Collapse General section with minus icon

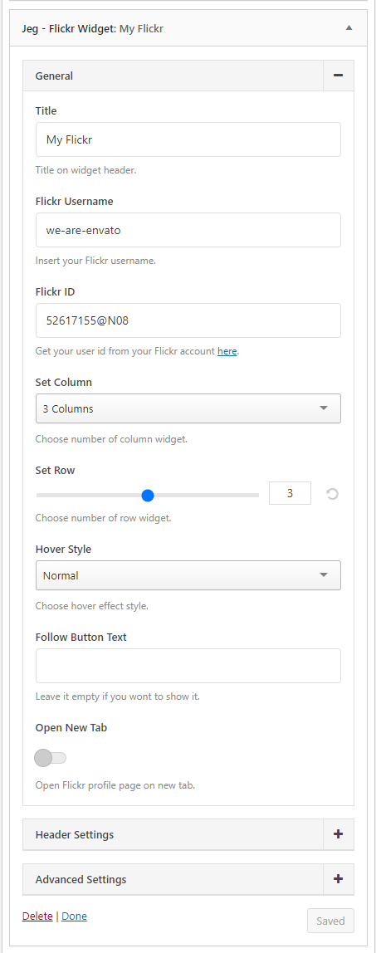pos(339,76)
